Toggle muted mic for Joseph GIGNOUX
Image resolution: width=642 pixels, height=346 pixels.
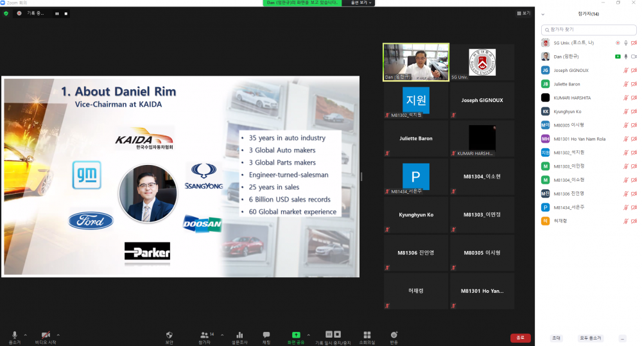click(625, 70)
